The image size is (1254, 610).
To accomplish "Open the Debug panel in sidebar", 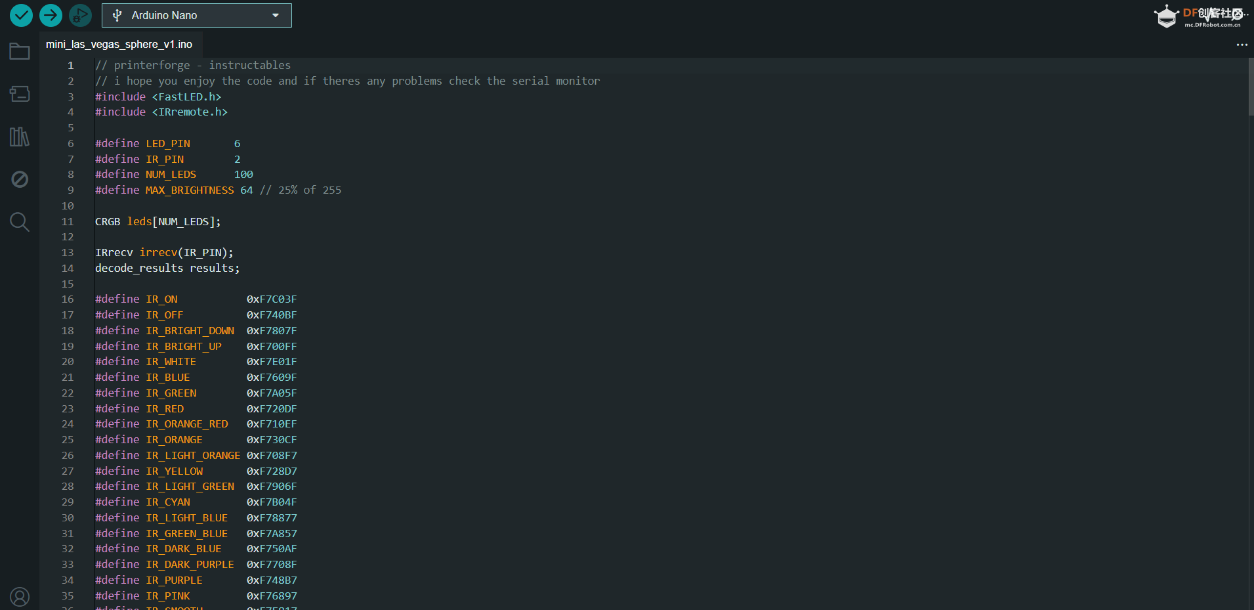I will click(x=20, y=179).
